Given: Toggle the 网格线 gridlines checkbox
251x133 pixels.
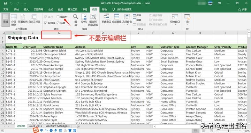Looking at the screenshot, I should [46, 23].
